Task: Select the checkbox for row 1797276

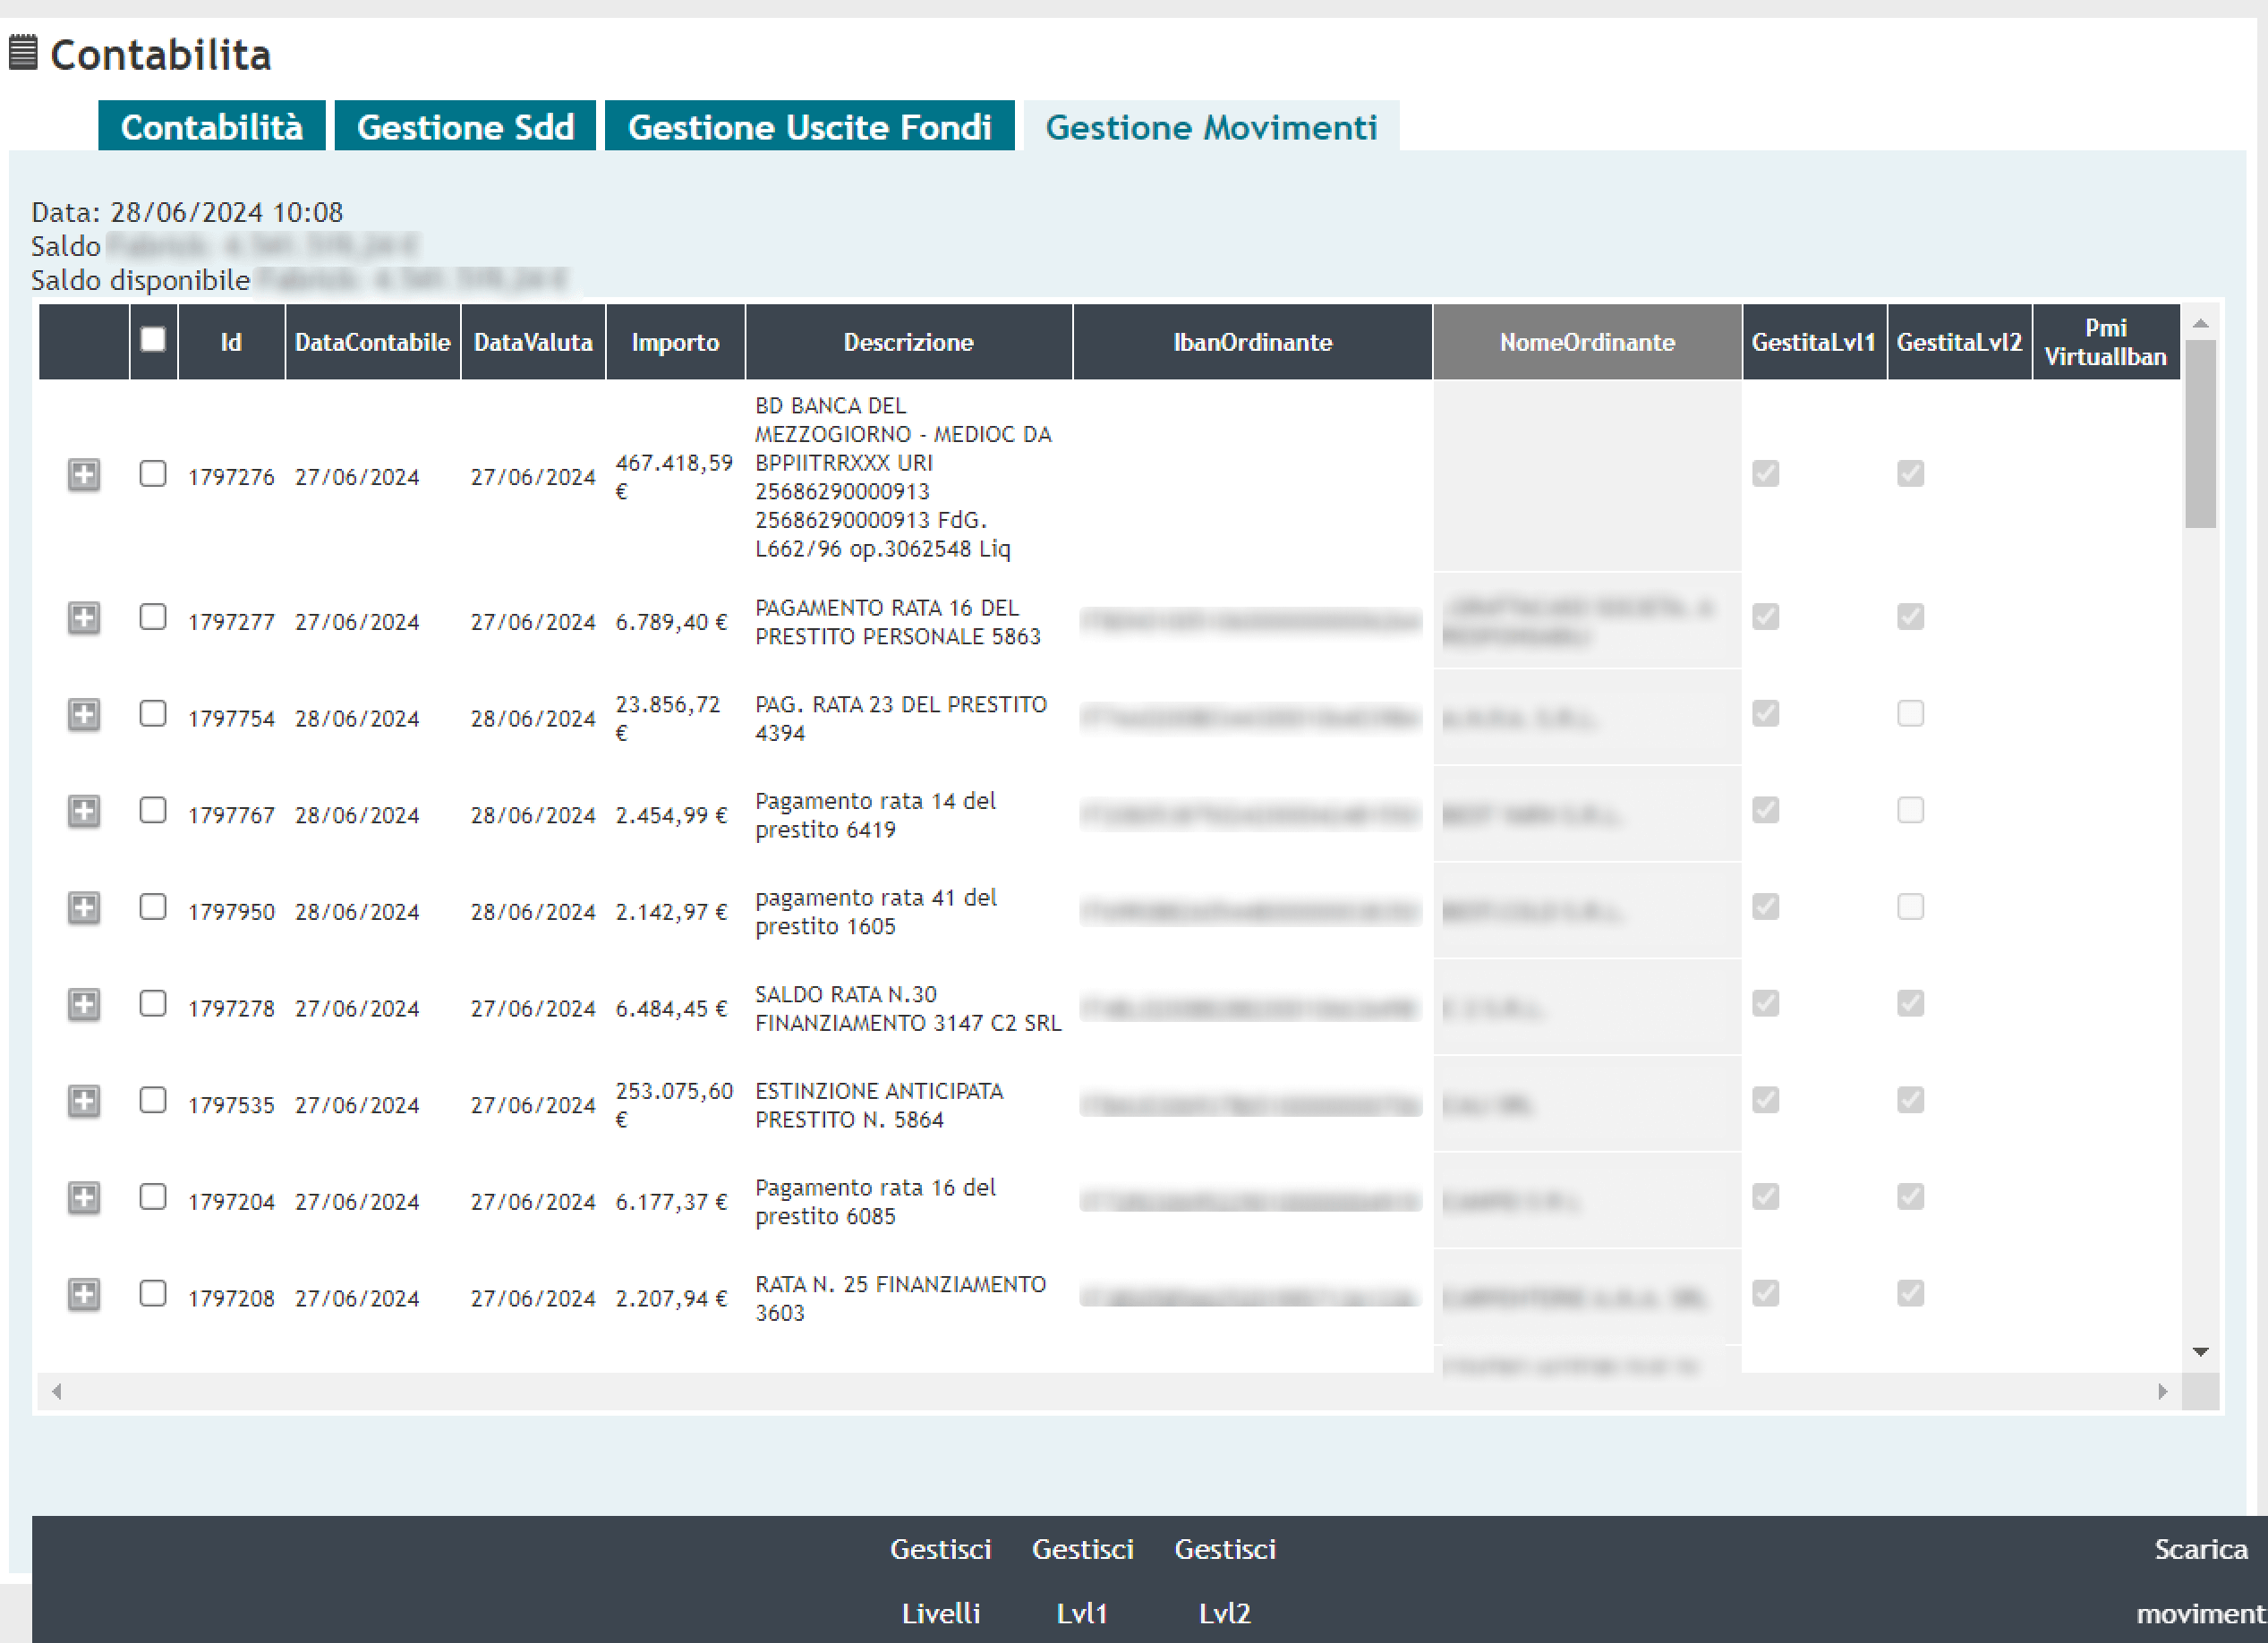Action: click(153, 473)
